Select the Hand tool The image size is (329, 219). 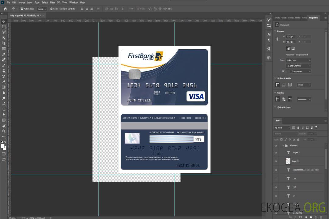click(4, 126)
